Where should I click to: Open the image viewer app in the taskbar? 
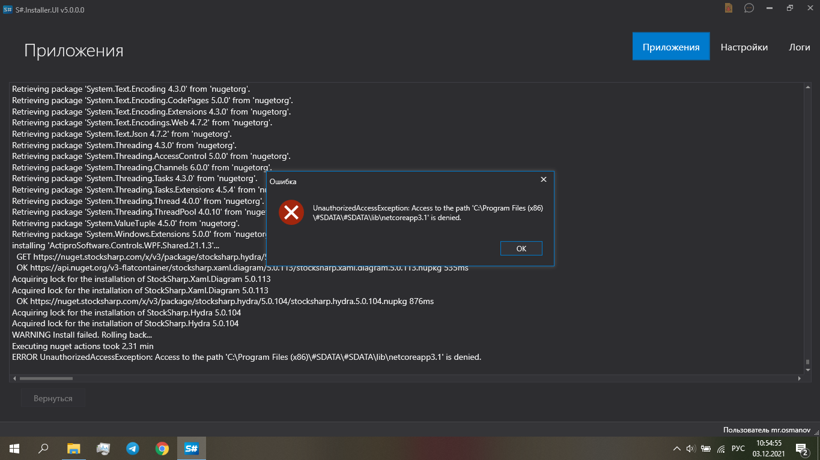[103, 448]
